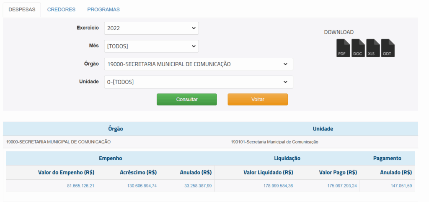
Task: Open the Exercício year dropdown
Action: [x=151, y=28]
